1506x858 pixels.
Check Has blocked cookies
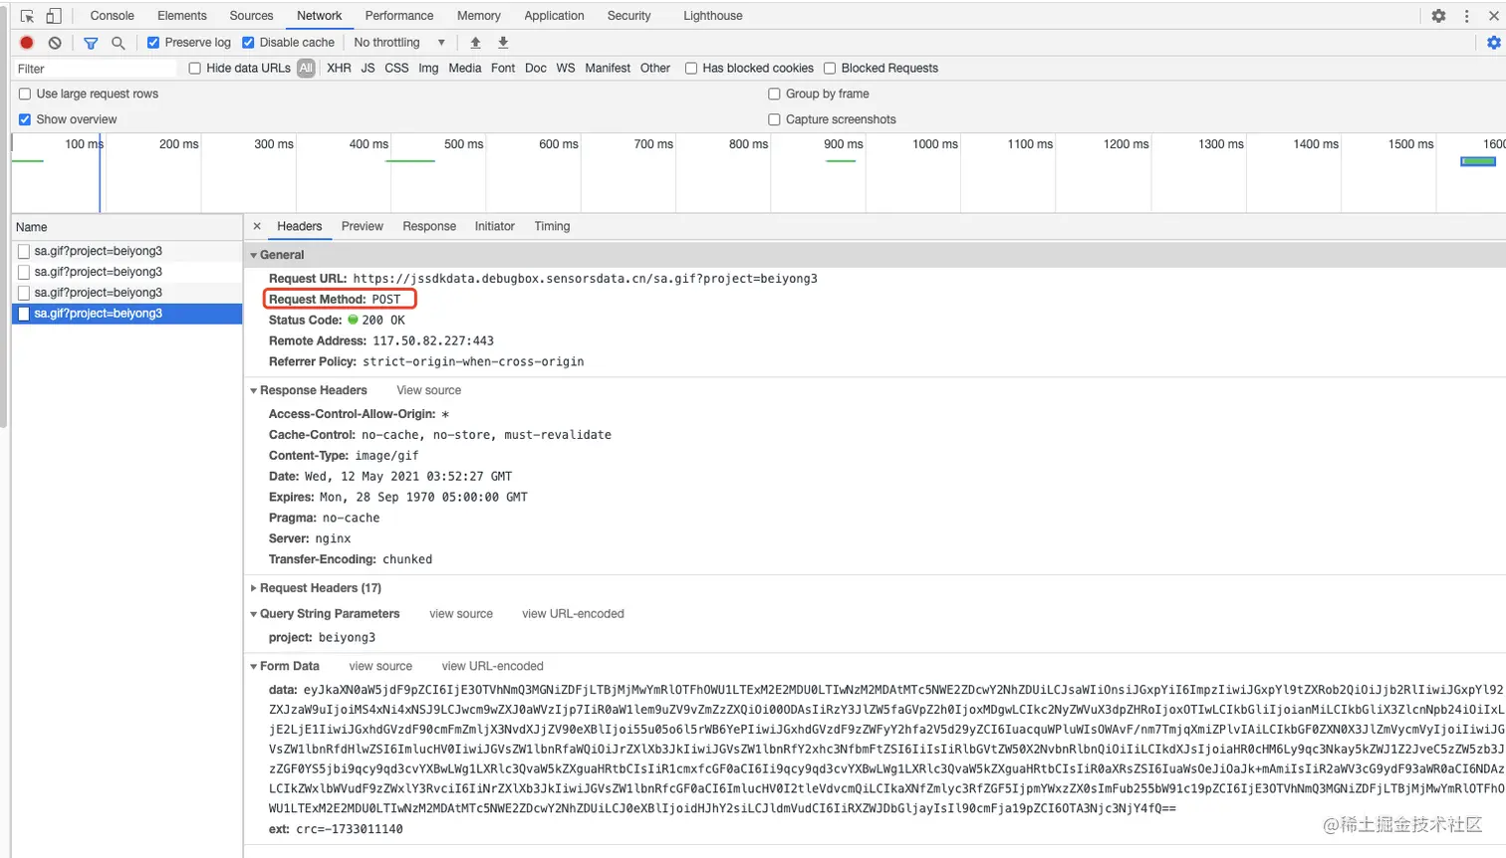691,69
